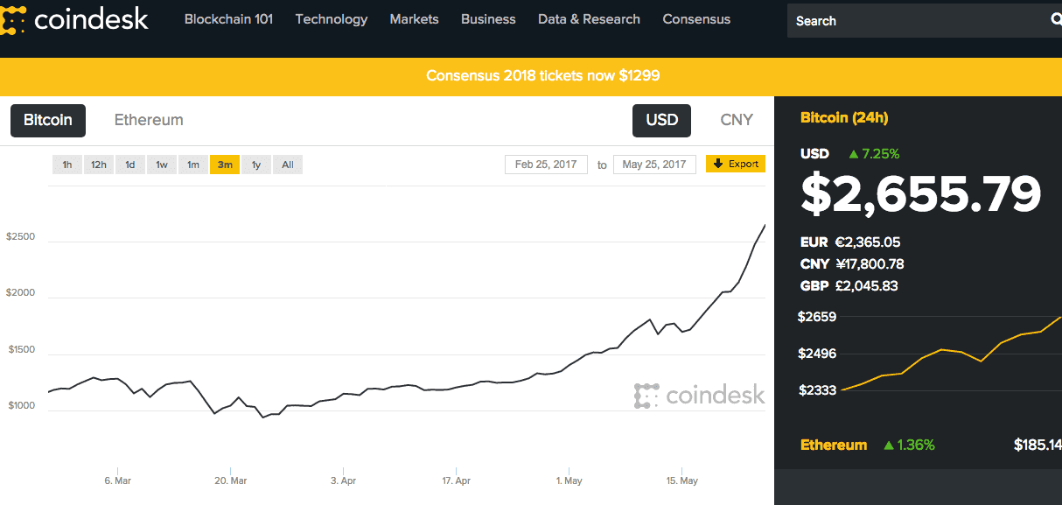Viewport: 1062px width, 505px height.
Task: Click Consensus 2018 tickets banner
Action: coord(542,76)
